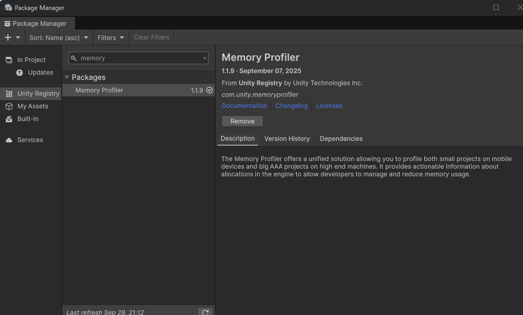Select the Package Manager window tab
Screen dimensions: 523x315
point(37,24)
